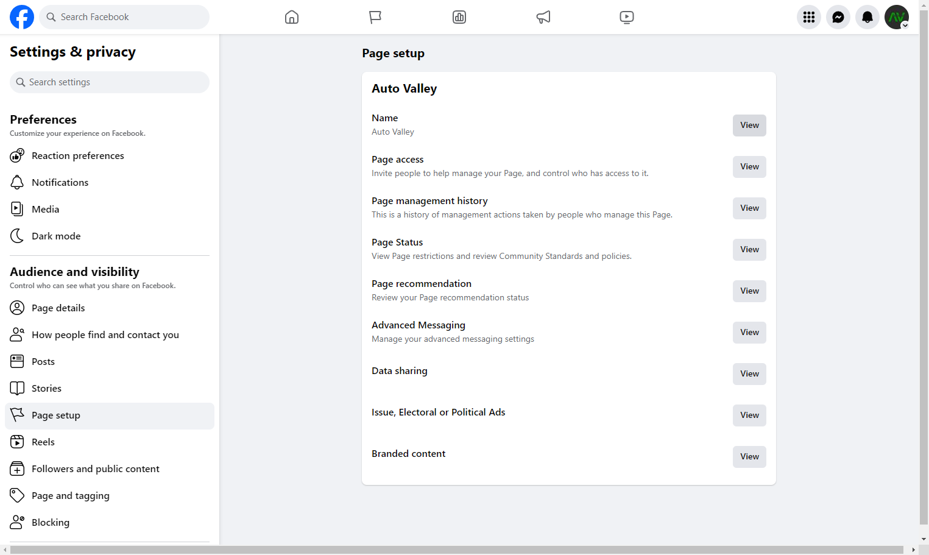The width and height of the screenshot is (929, 555).
Task: View Page recommendation status
Action: [749, 291]
